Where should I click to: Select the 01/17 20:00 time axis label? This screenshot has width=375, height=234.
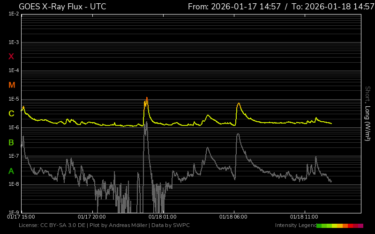tap(91, 217)
